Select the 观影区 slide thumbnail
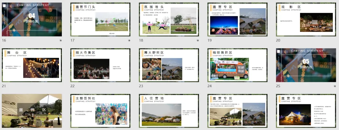Image resolution: width=339 pixels, height=130 pixels. click(x=306, y=19)
